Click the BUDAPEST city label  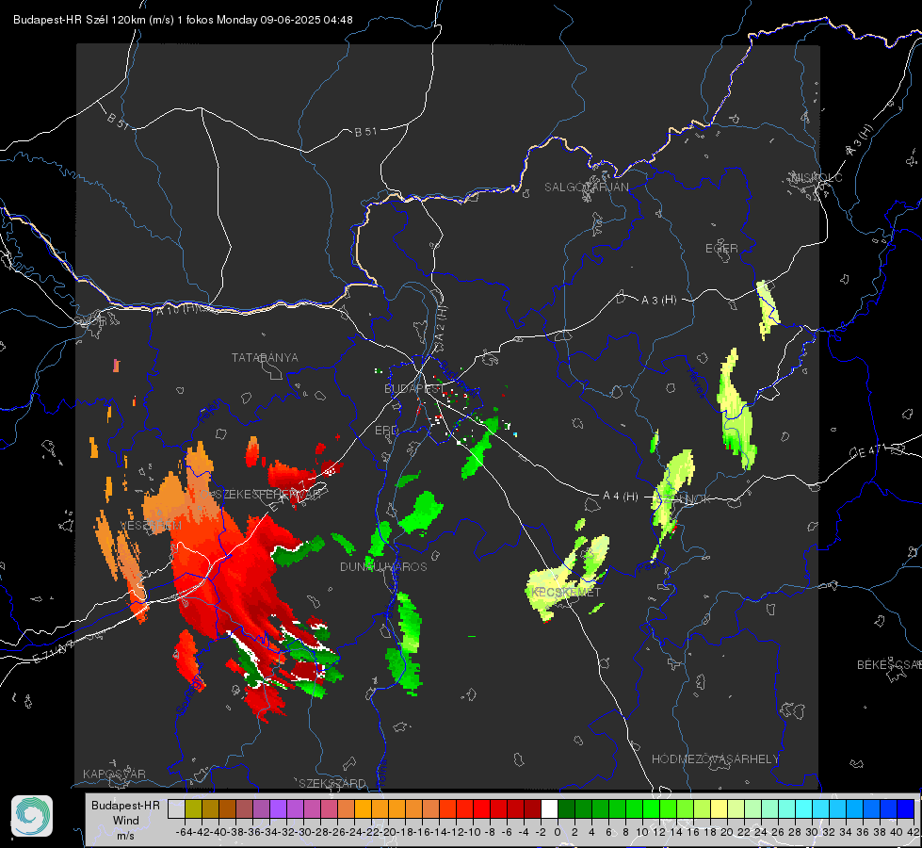tap(412, 388)
